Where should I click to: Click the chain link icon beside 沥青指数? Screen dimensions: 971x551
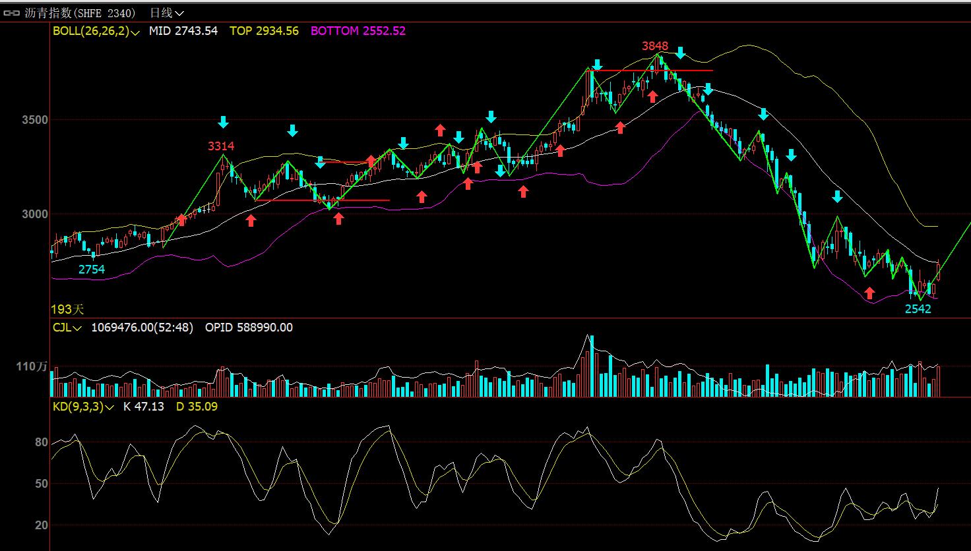pos(13,13)
